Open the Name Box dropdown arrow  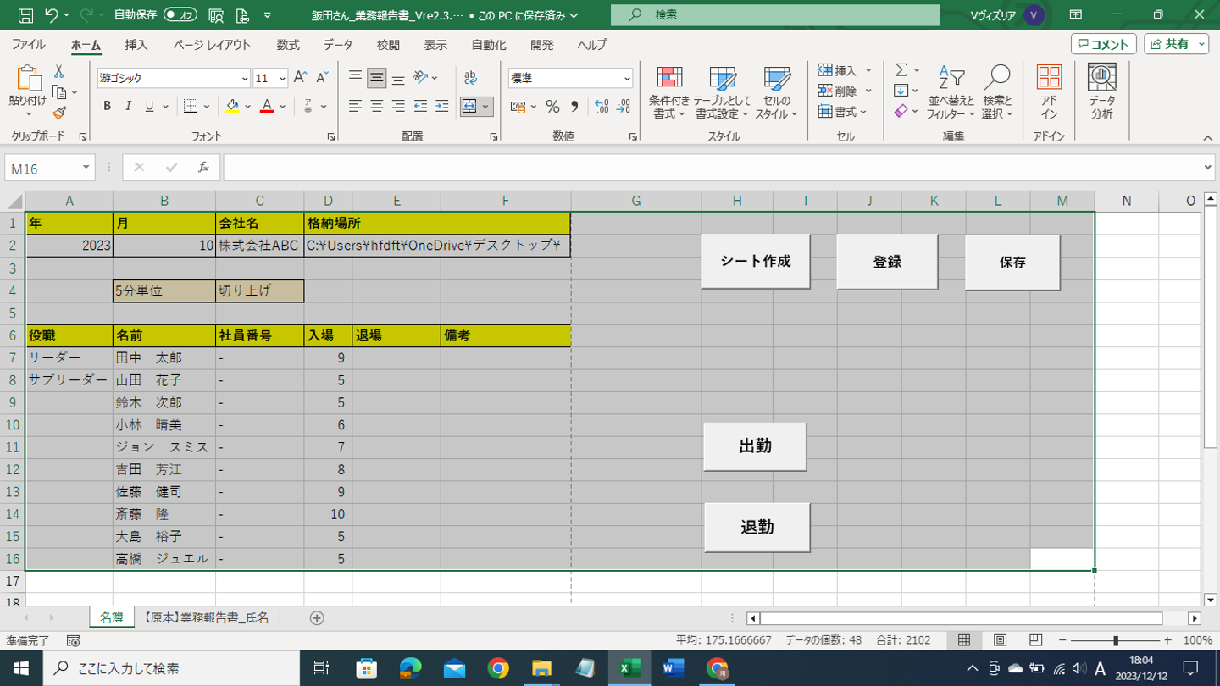[x=86, y=168]
